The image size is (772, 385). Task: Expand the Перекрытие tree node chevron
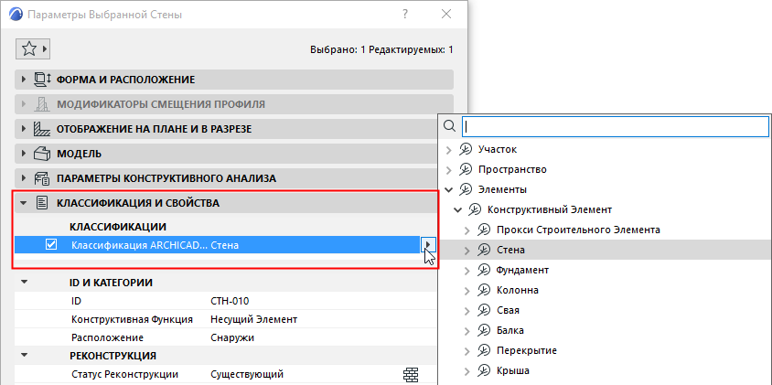click(467, 351)
